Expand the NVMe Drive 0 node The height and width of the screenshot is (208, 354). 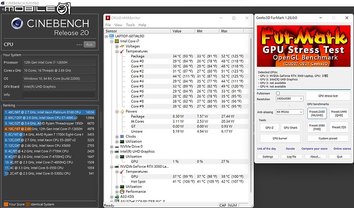[x=112, y=147]
